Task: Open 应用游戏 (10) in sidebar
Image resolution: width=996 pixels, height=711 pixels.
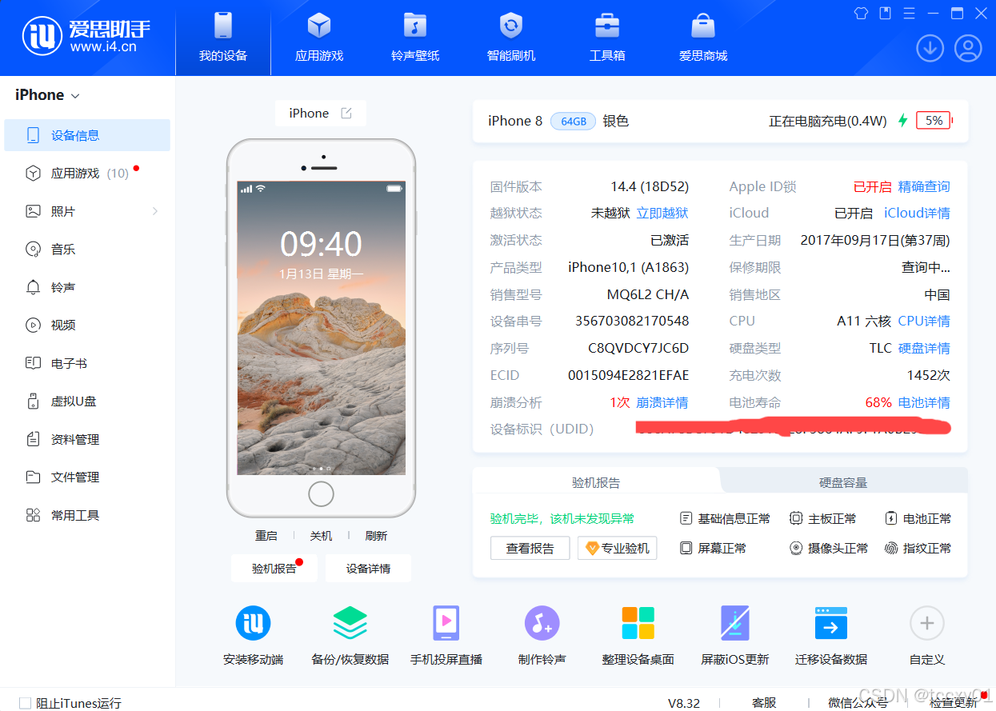Action: point(87,174)
